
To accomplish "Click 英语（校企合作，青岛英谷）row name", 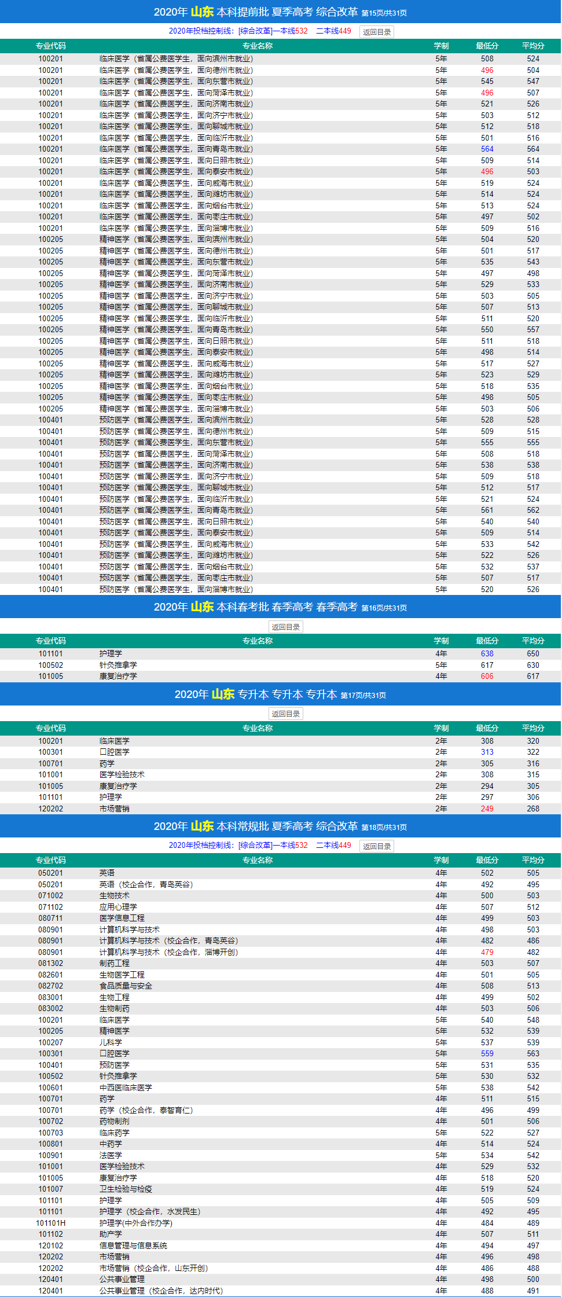I will 146,884.
